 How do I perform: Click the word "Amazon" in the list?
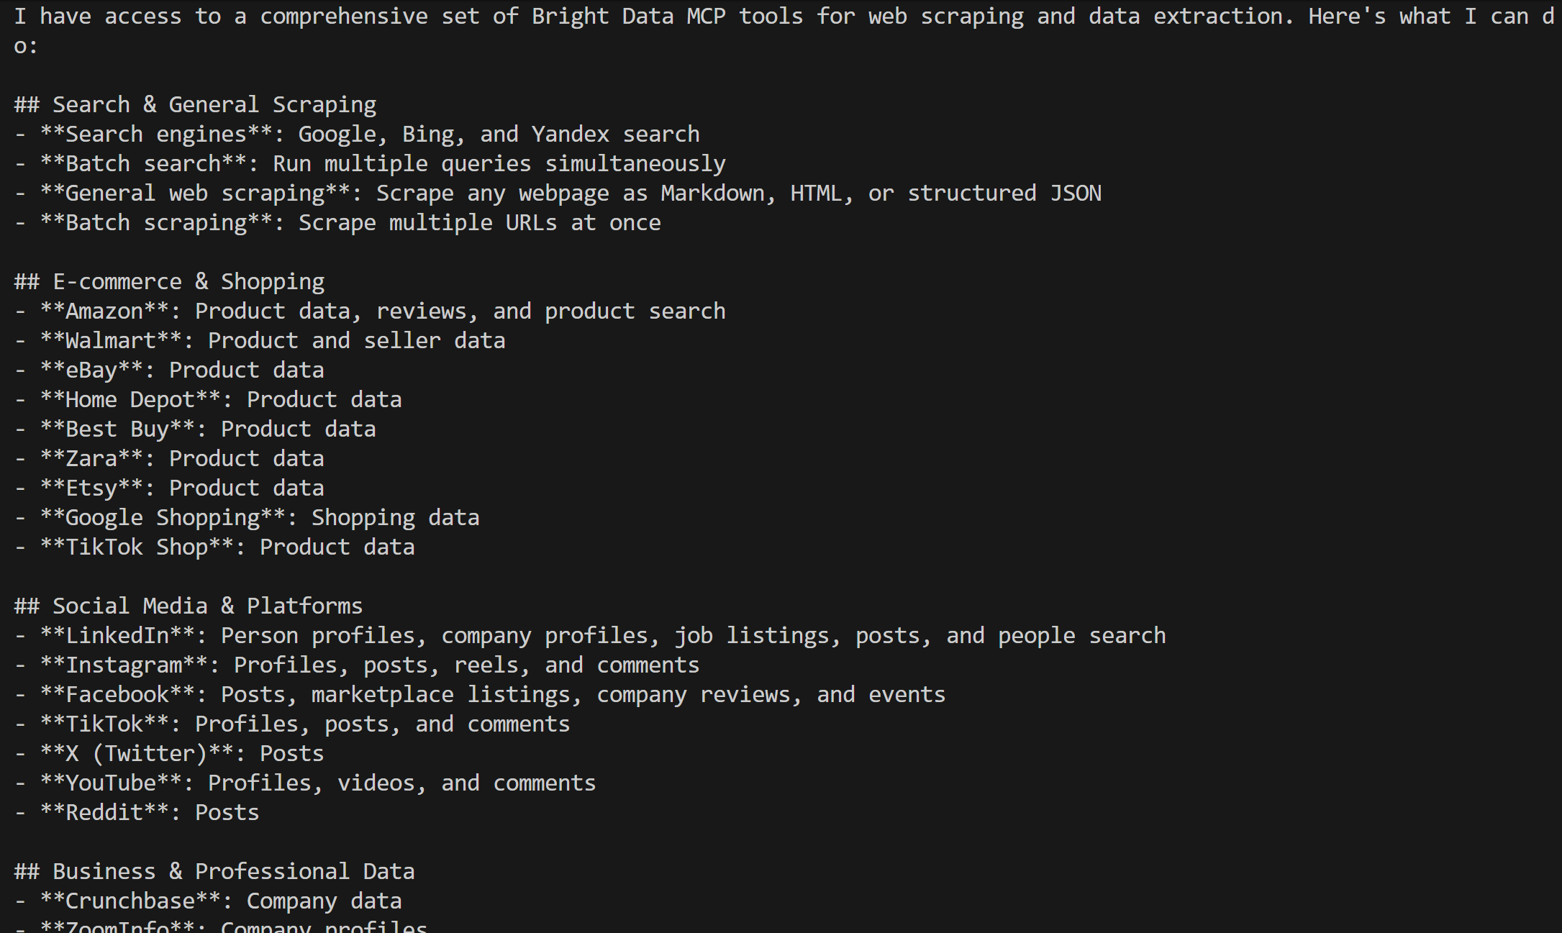tap(104, 311)
